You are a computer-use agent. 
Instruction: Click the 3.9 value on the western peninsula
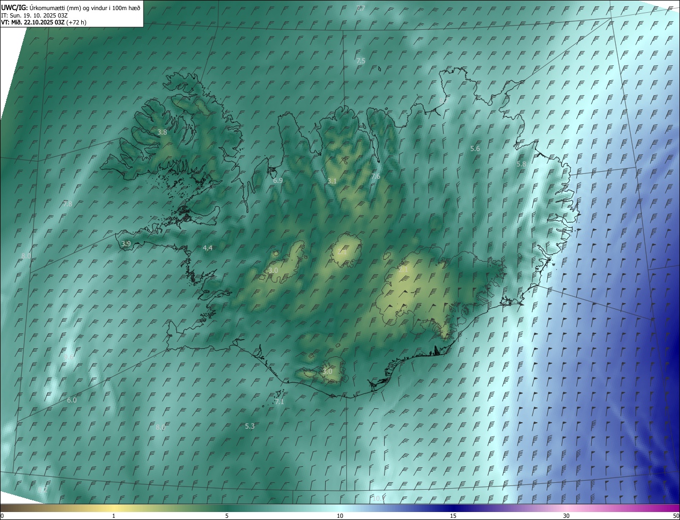[126, 244]
